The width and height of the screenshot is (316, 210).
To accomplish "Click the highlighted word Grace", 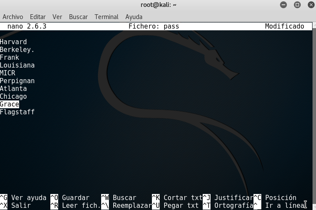I will [10, 104].
